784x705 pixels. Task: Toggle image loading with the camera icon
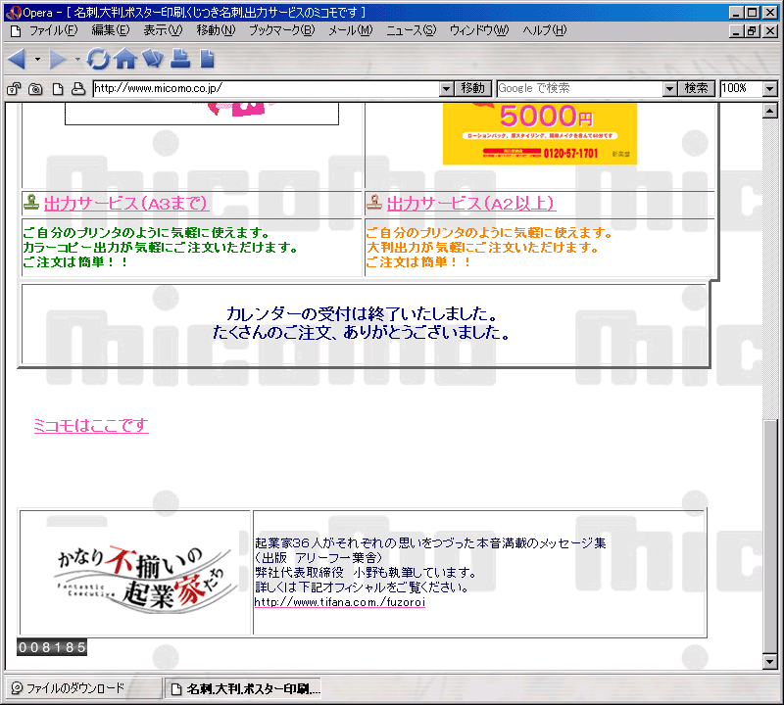click(x=35, y=89)
